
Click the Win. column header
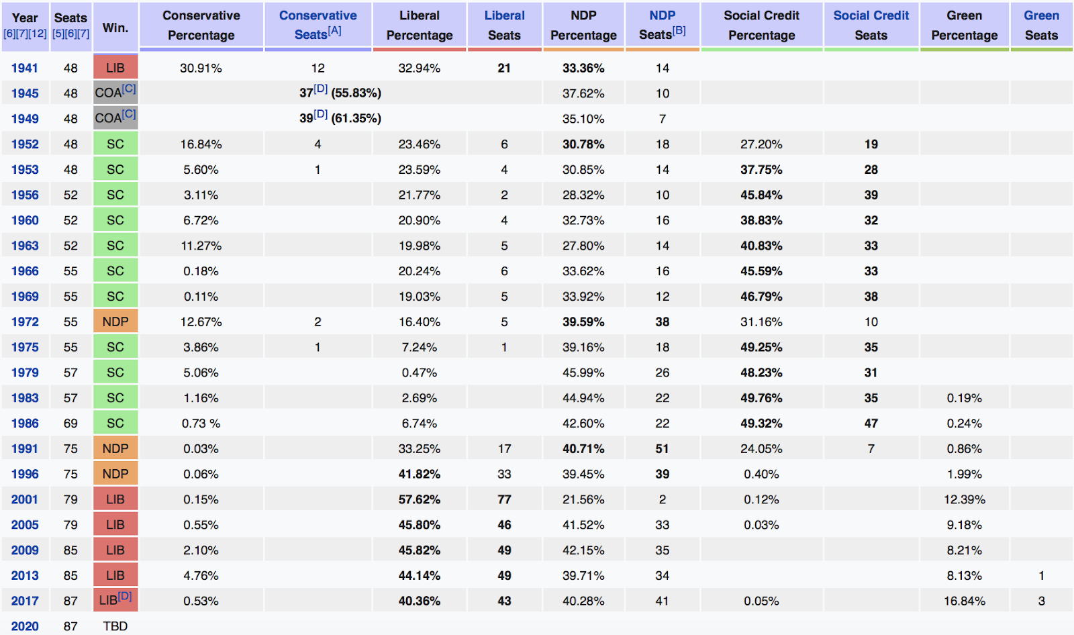click(115, 28)
